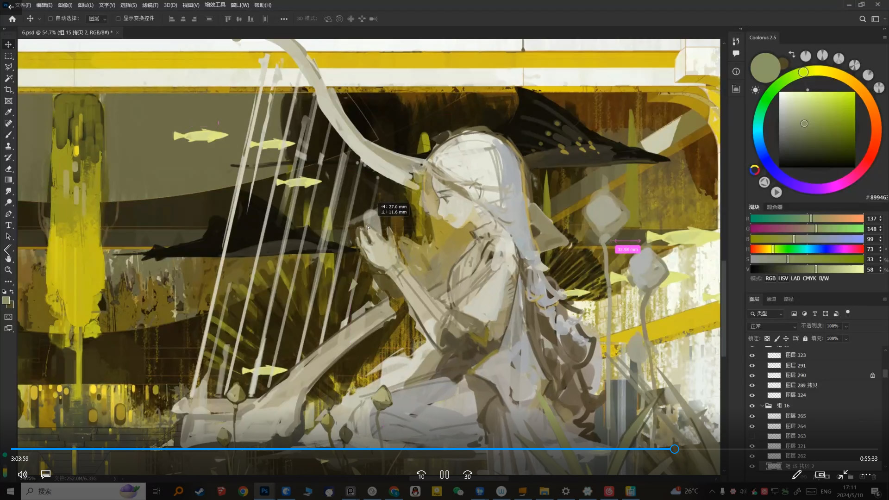
Task: Select the Brush tool
Action: [x=8, y=135]
